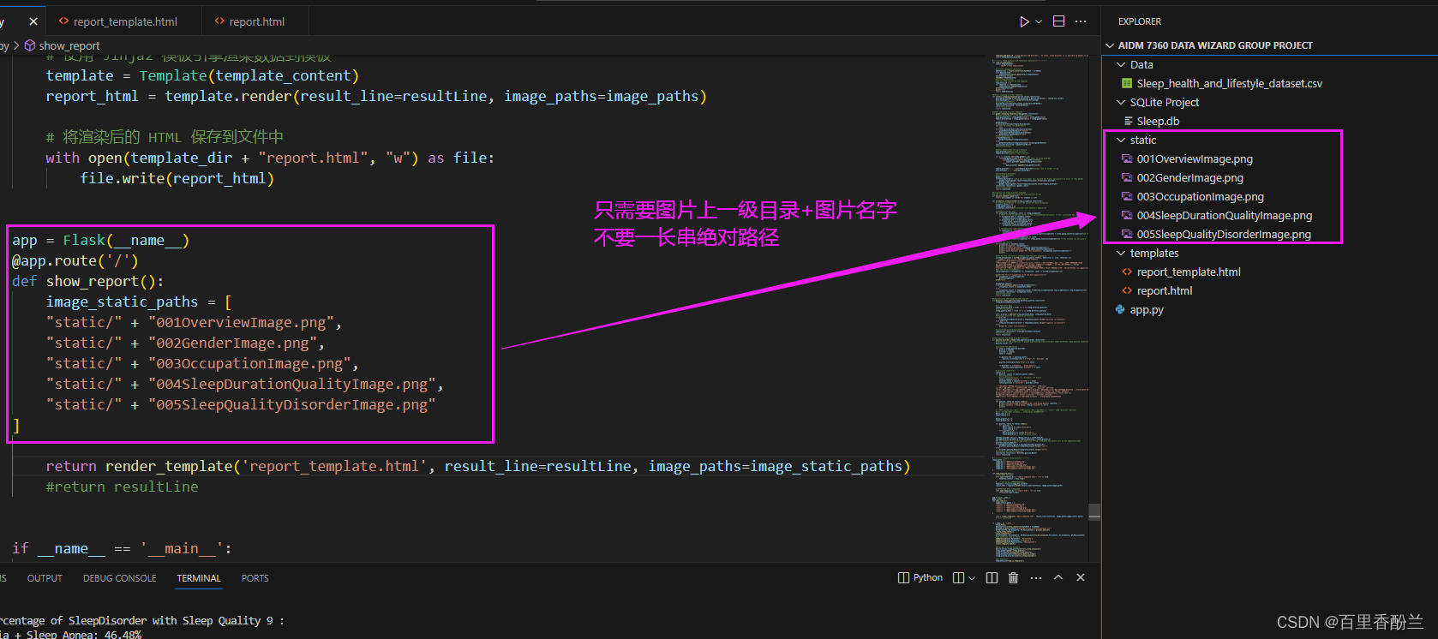Open report.html from Explorer tree
The image size is (1438, 639).
(x=1165, y=290)
